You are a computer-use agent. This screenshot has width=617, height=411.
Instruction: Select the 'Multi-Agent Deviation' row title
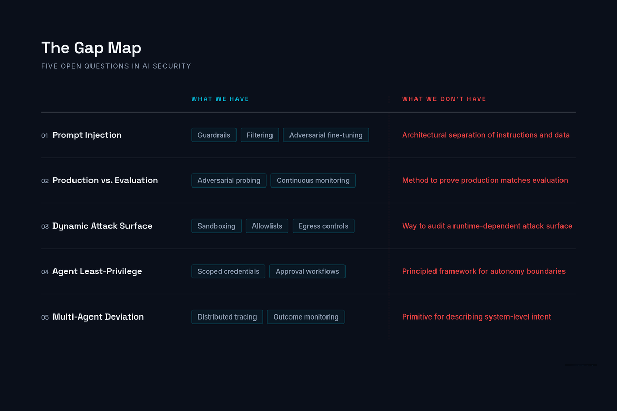point(98,317)
